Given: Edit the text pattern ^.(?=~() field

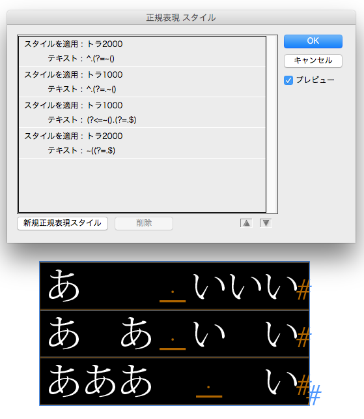Looking at the screenshot, I should (100, 59).
